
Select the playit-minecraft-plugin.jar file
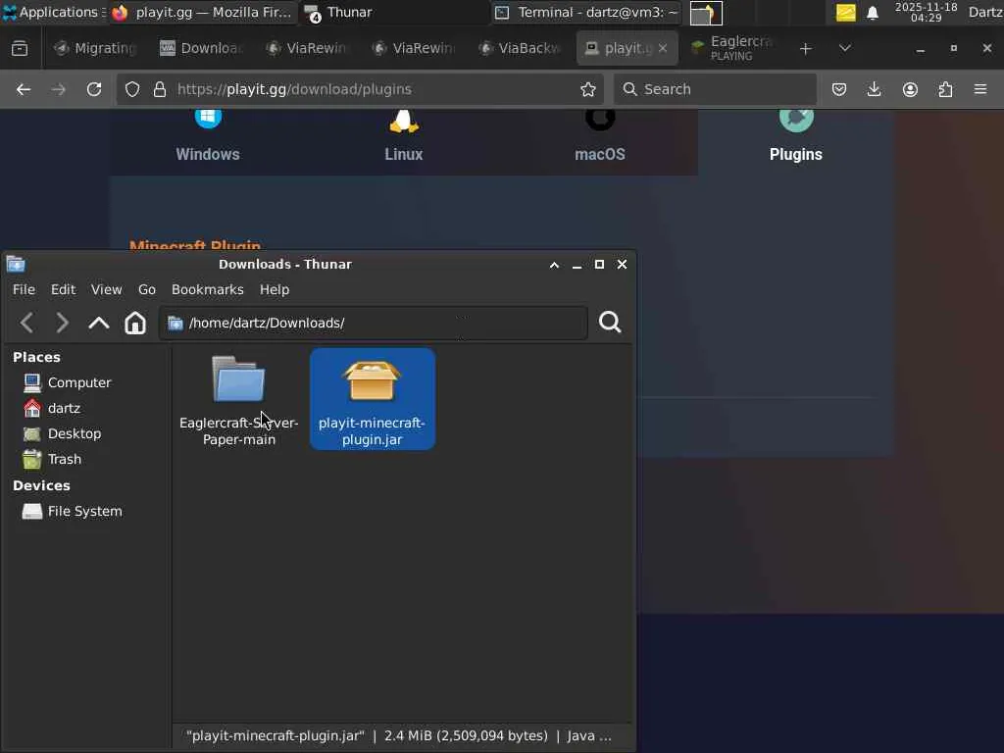tap(372, 400)
